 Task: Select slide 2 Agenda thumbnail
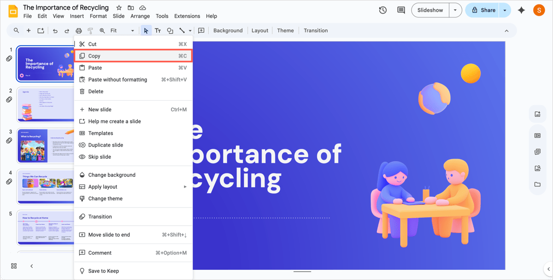[45, 105]
